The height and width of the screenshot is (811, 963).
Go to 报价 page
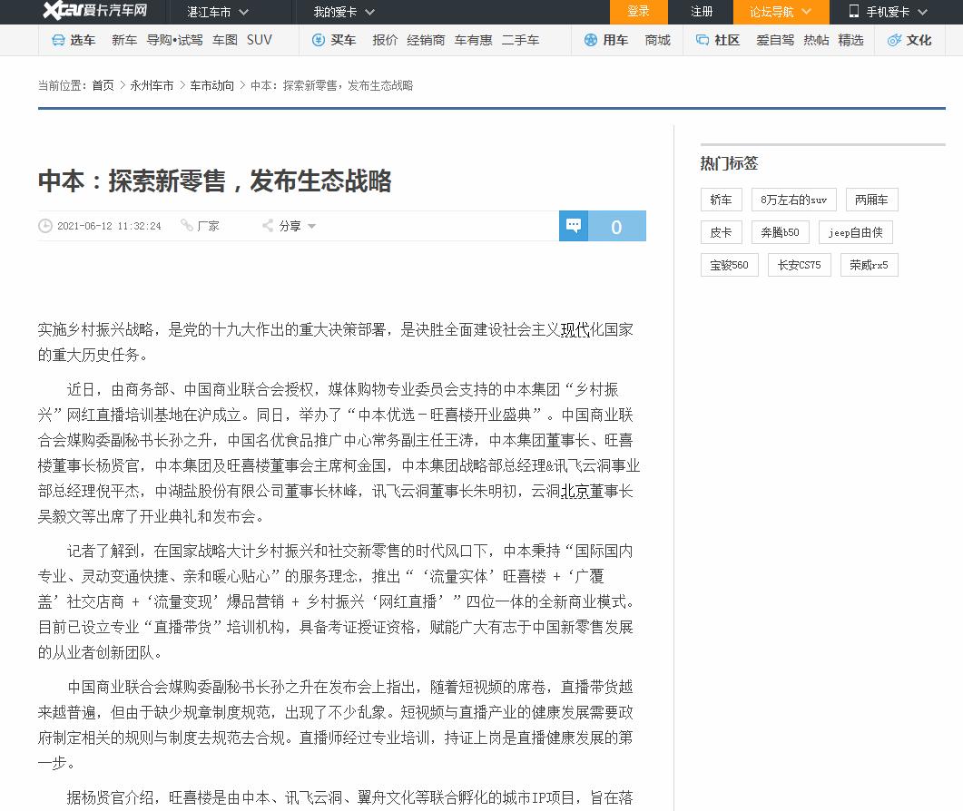tap(385, 40)
